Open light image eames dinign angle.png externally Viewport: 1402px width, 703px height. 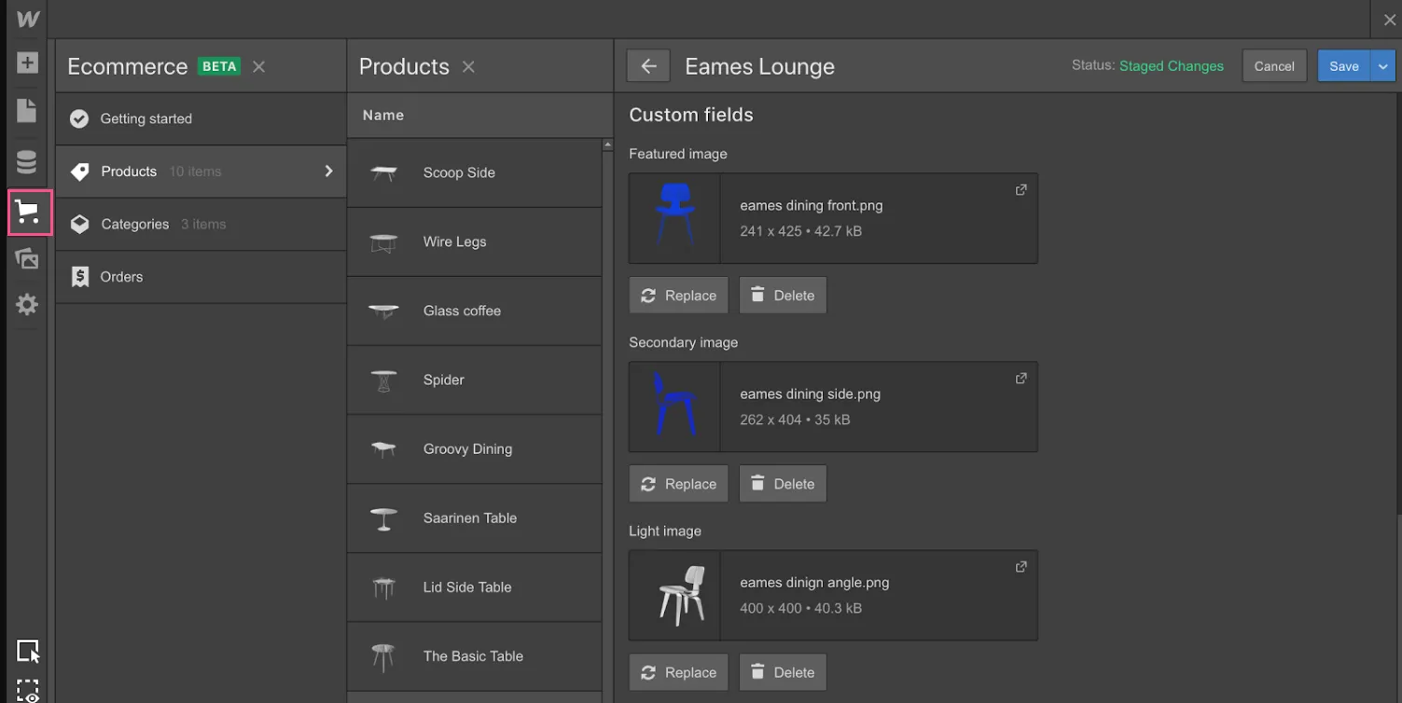(1020, 567)
